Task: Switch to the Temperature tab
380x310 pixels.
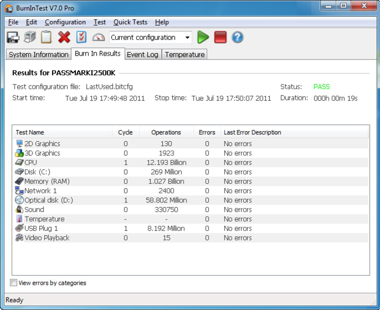Action: tap(185, 54)
